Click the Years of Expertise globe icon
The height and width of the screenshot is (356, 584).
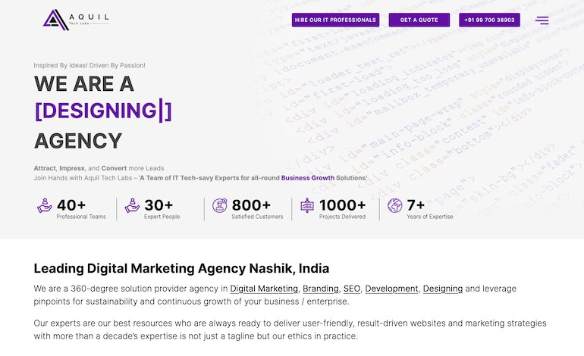point(395,205)
